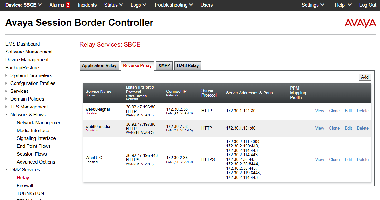Select Firewall in the sidebar
This screenshot has height=200, width=380.
[25, 186]
